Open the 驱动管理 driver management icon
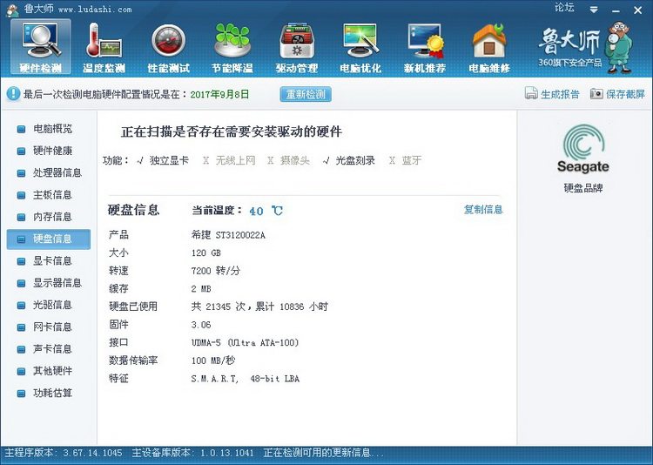 [297, 47]
